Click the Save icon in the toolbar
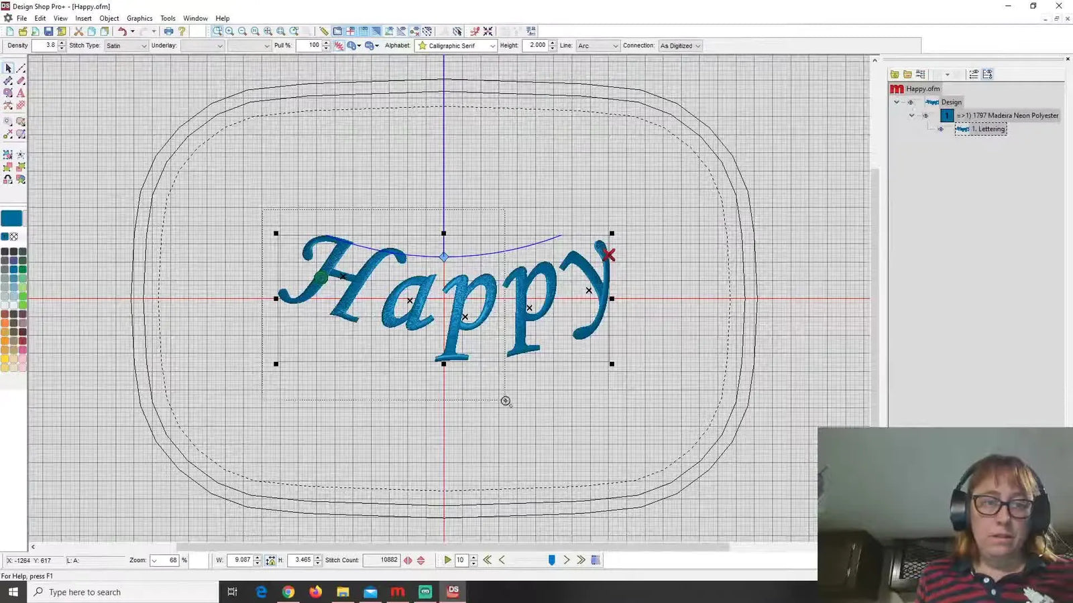This screenshot has width=1073, height=603. [48, 31]
